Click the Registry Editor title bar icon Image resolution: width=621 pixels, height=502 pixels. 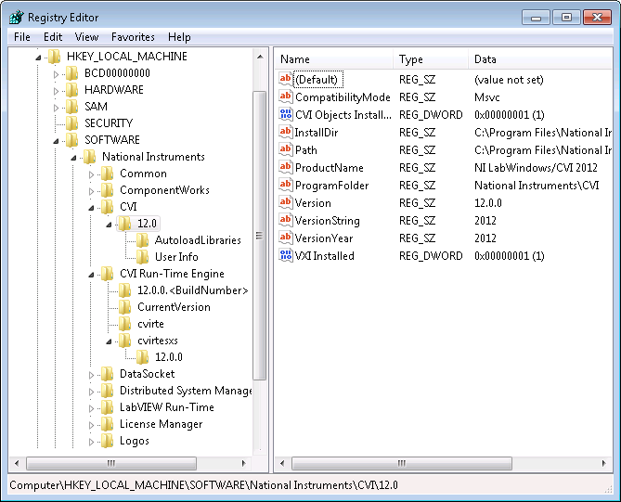click(17, 18)
